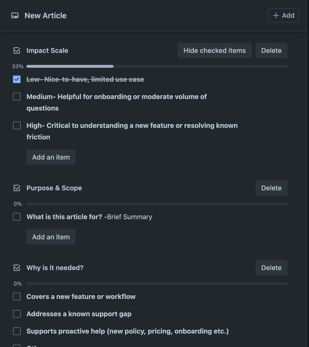Check Addresses a known support gap
Image resolution: width=309 pixels, height=347 pixels.
[x=17, y=314]
